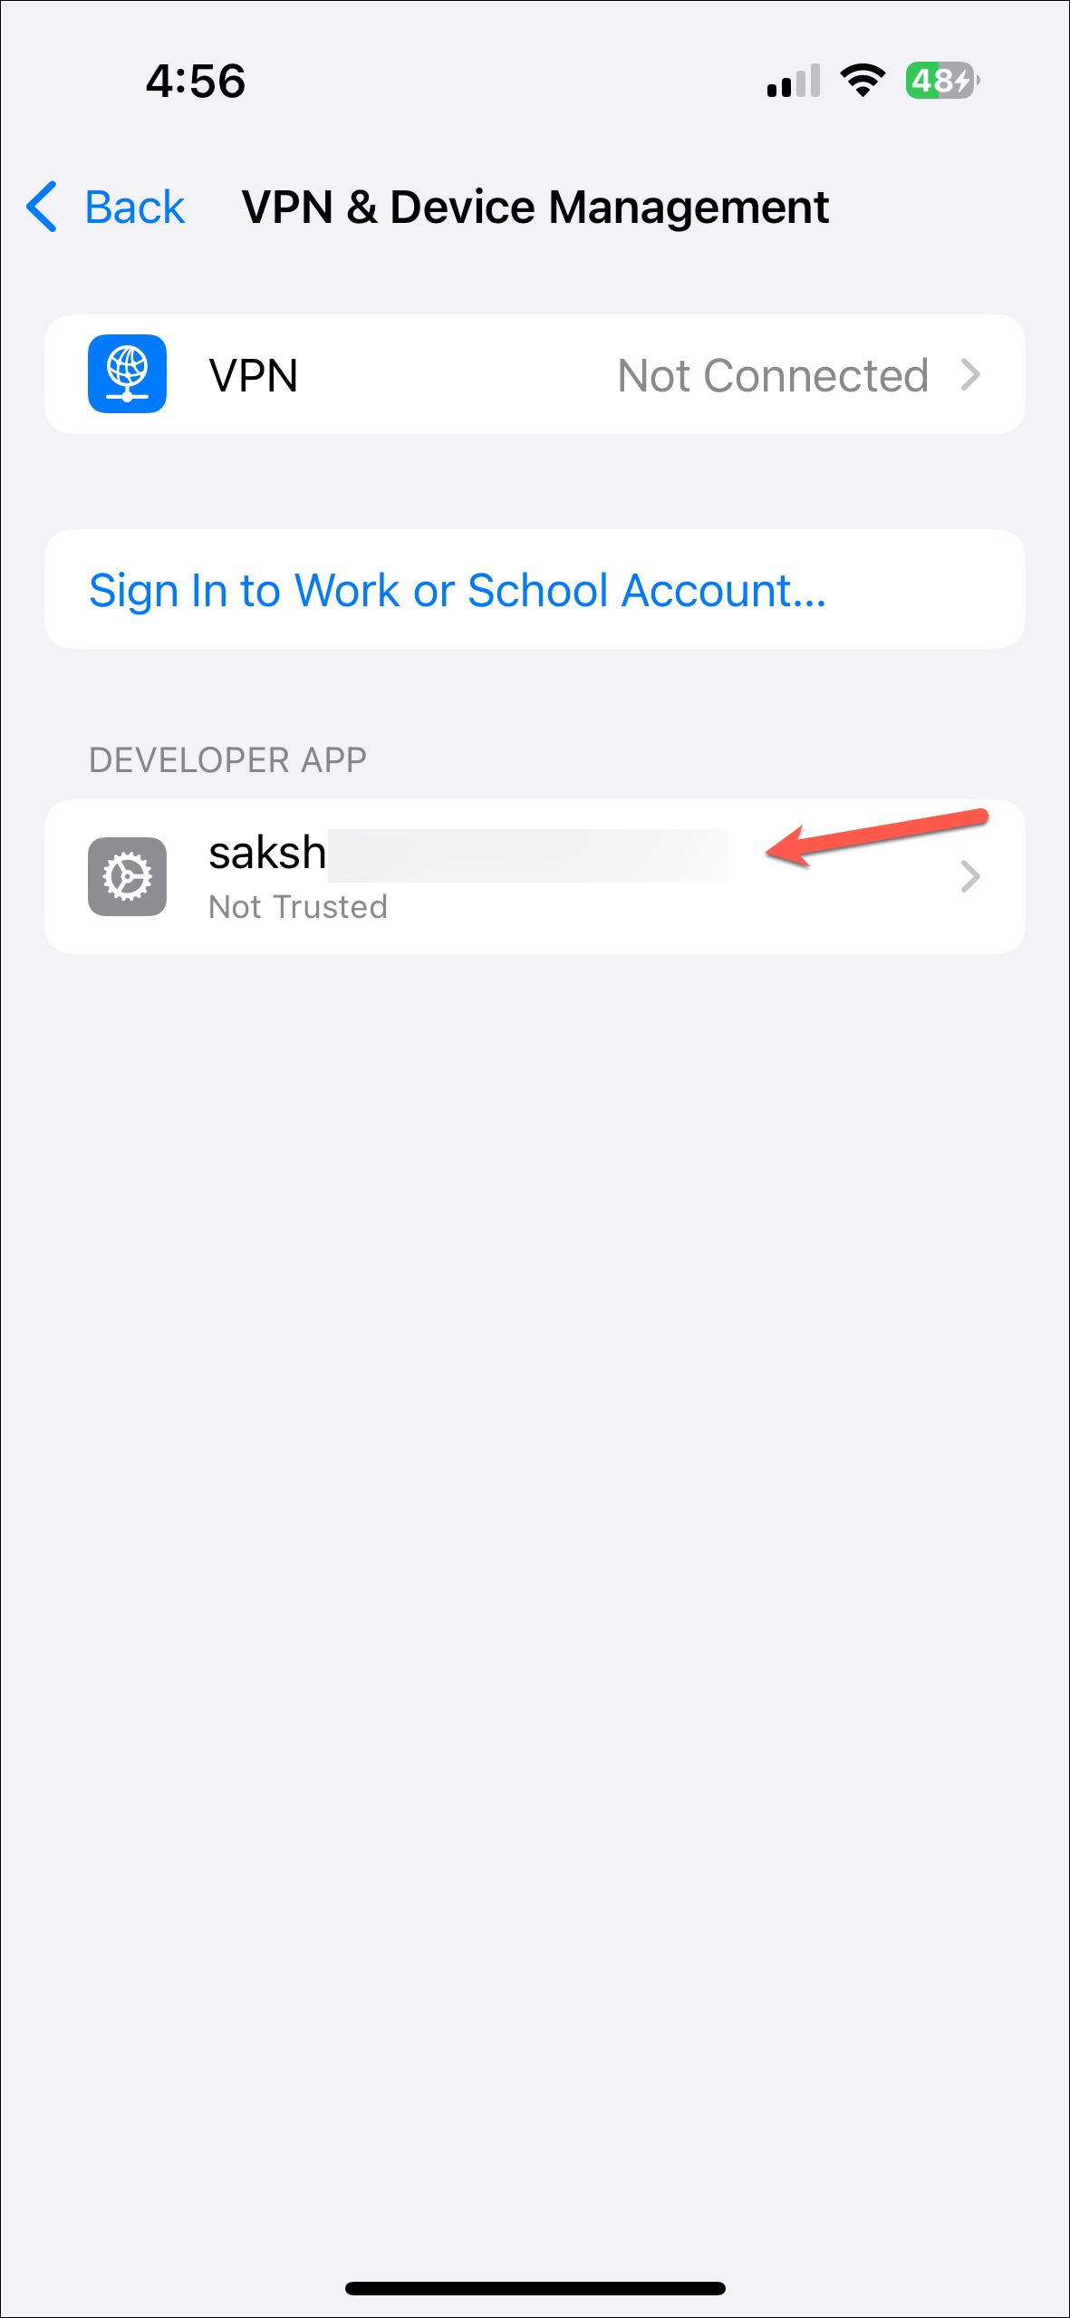Tap the gray developer app gear icon
This screenshot has height=2318, width=1070.
coord(127,876)
